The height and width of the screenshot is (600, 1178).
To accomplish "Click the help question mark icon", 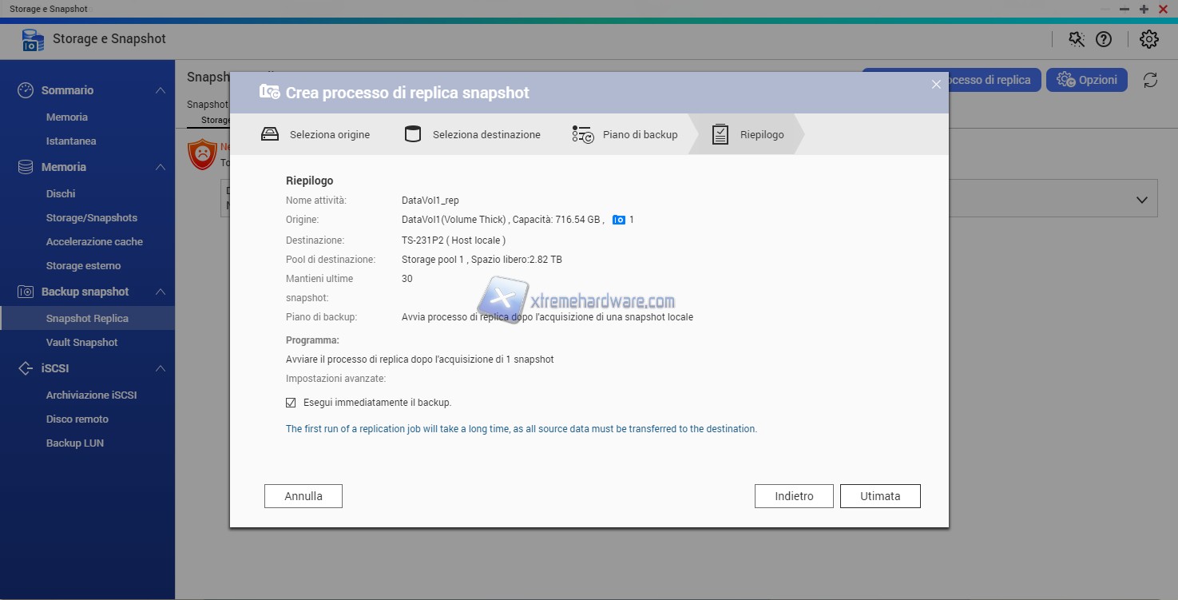I will pos(1103,39).
